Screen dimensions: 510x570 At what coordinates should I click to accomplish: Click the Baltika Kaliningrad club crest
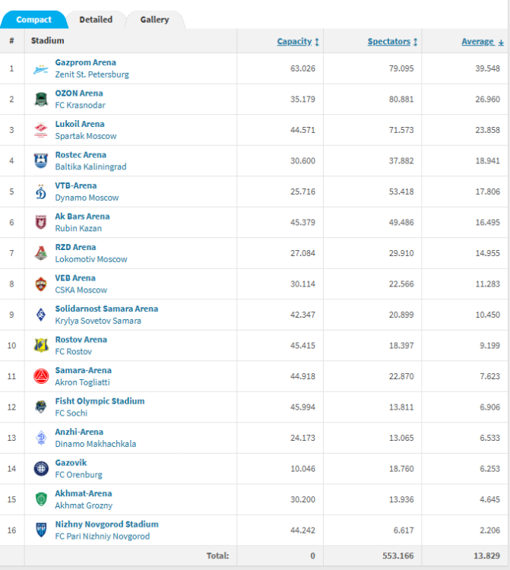click(x=40, y=161)
